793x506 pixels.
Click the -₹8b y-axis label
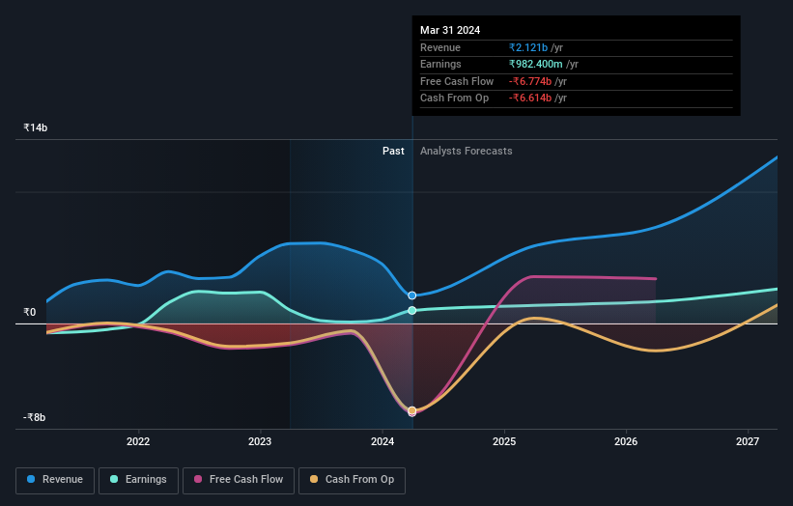[35, 417]
